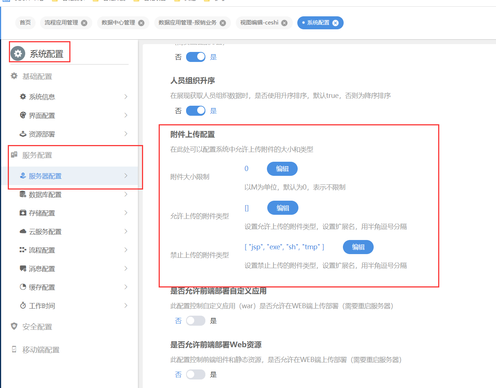
Task: Click the attachment size value 0
Action: 247,168
